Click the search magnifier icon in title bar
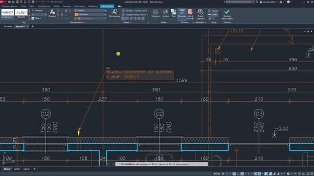 click(x=257, y=2)
